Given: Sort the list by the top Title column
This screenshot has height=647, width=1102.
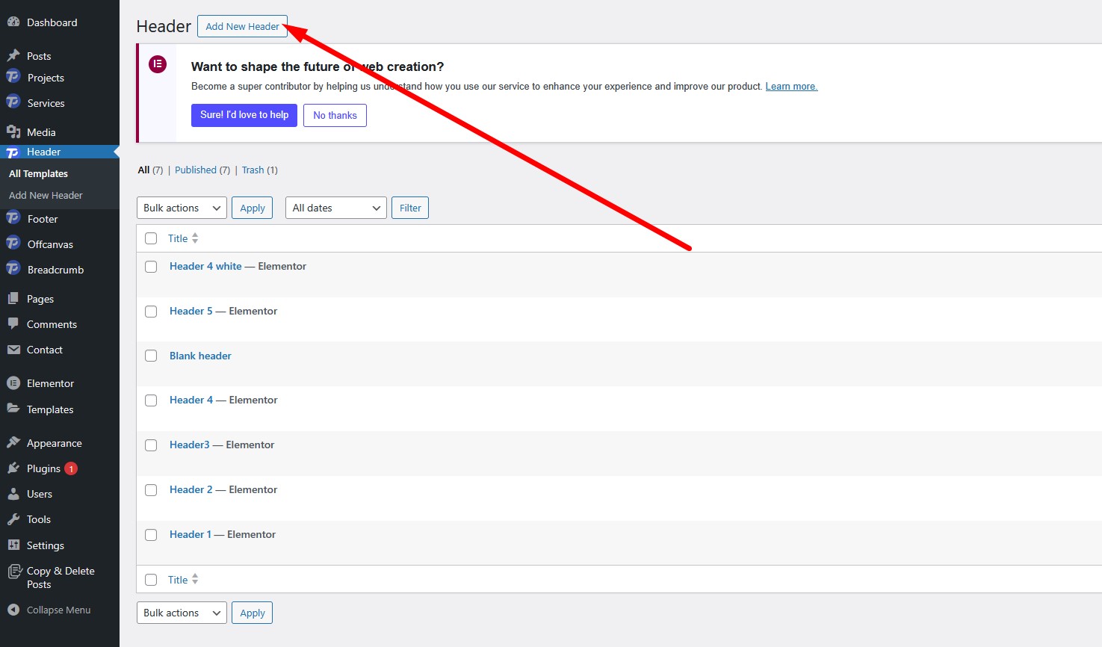Looking at the screenshot, I should pos(178,238).
